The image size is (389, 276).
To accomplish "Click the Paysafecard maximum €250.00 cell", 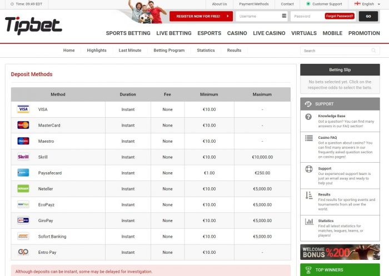I will click(x=262, y=173).
